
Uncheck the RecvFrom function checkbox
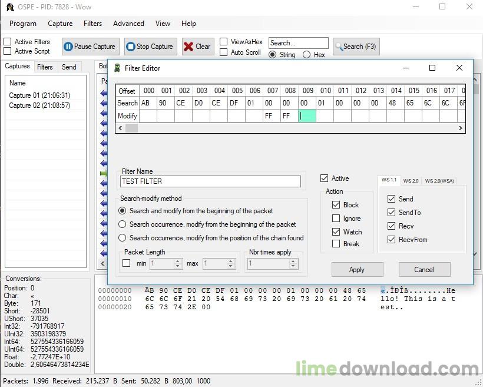click(391, 239)
